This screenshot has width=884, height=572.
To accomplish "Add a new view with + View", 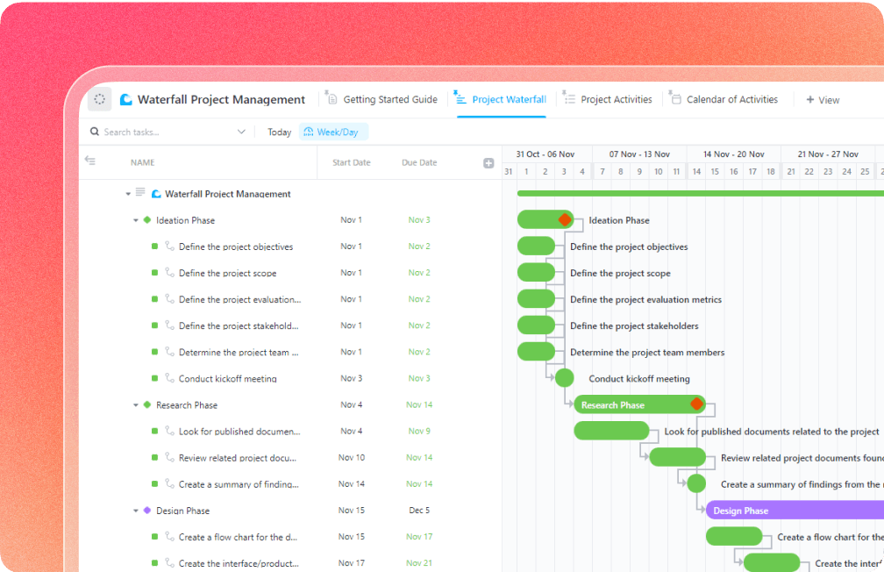I will (823, 100).
